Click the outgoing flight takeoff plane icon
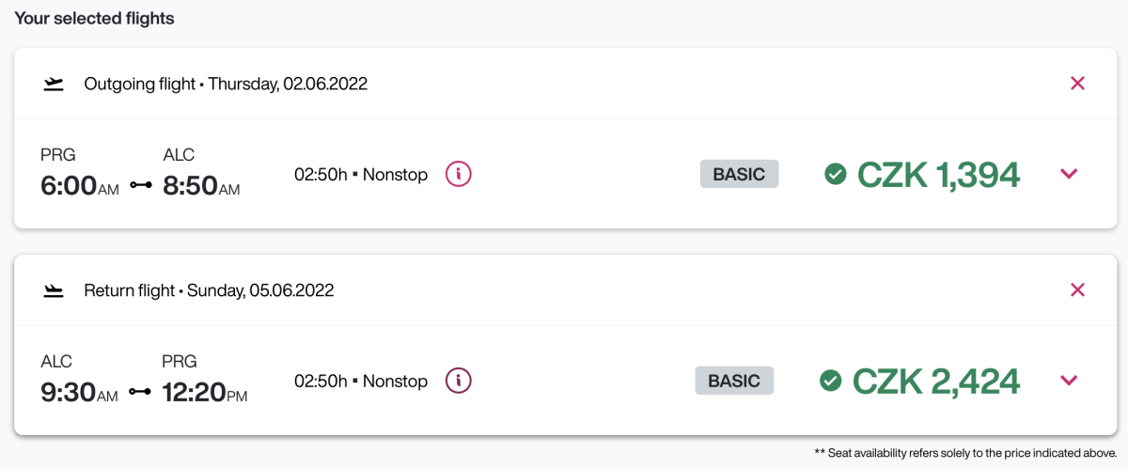 click(54, 84)
